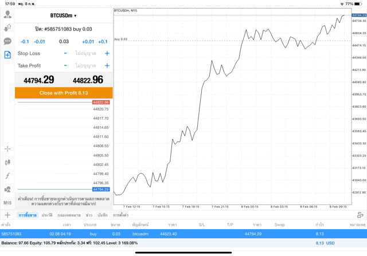
Task: Tap the layout icon right of tabs
Action: point(360,215)
